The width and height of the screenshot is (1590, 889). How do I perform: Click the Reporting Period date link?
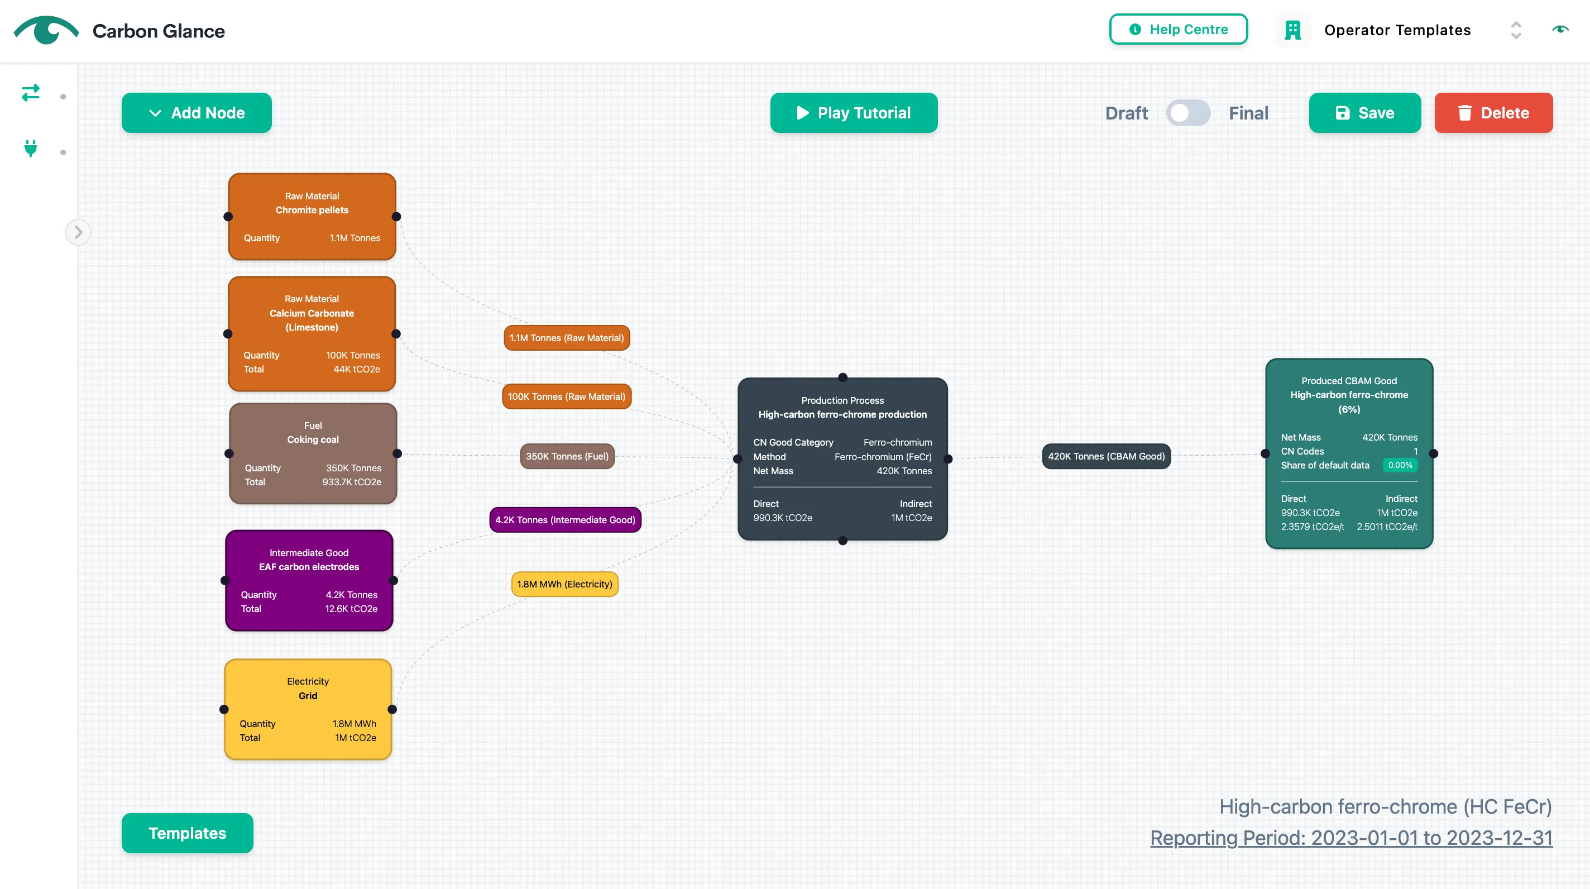[1350, 838]
